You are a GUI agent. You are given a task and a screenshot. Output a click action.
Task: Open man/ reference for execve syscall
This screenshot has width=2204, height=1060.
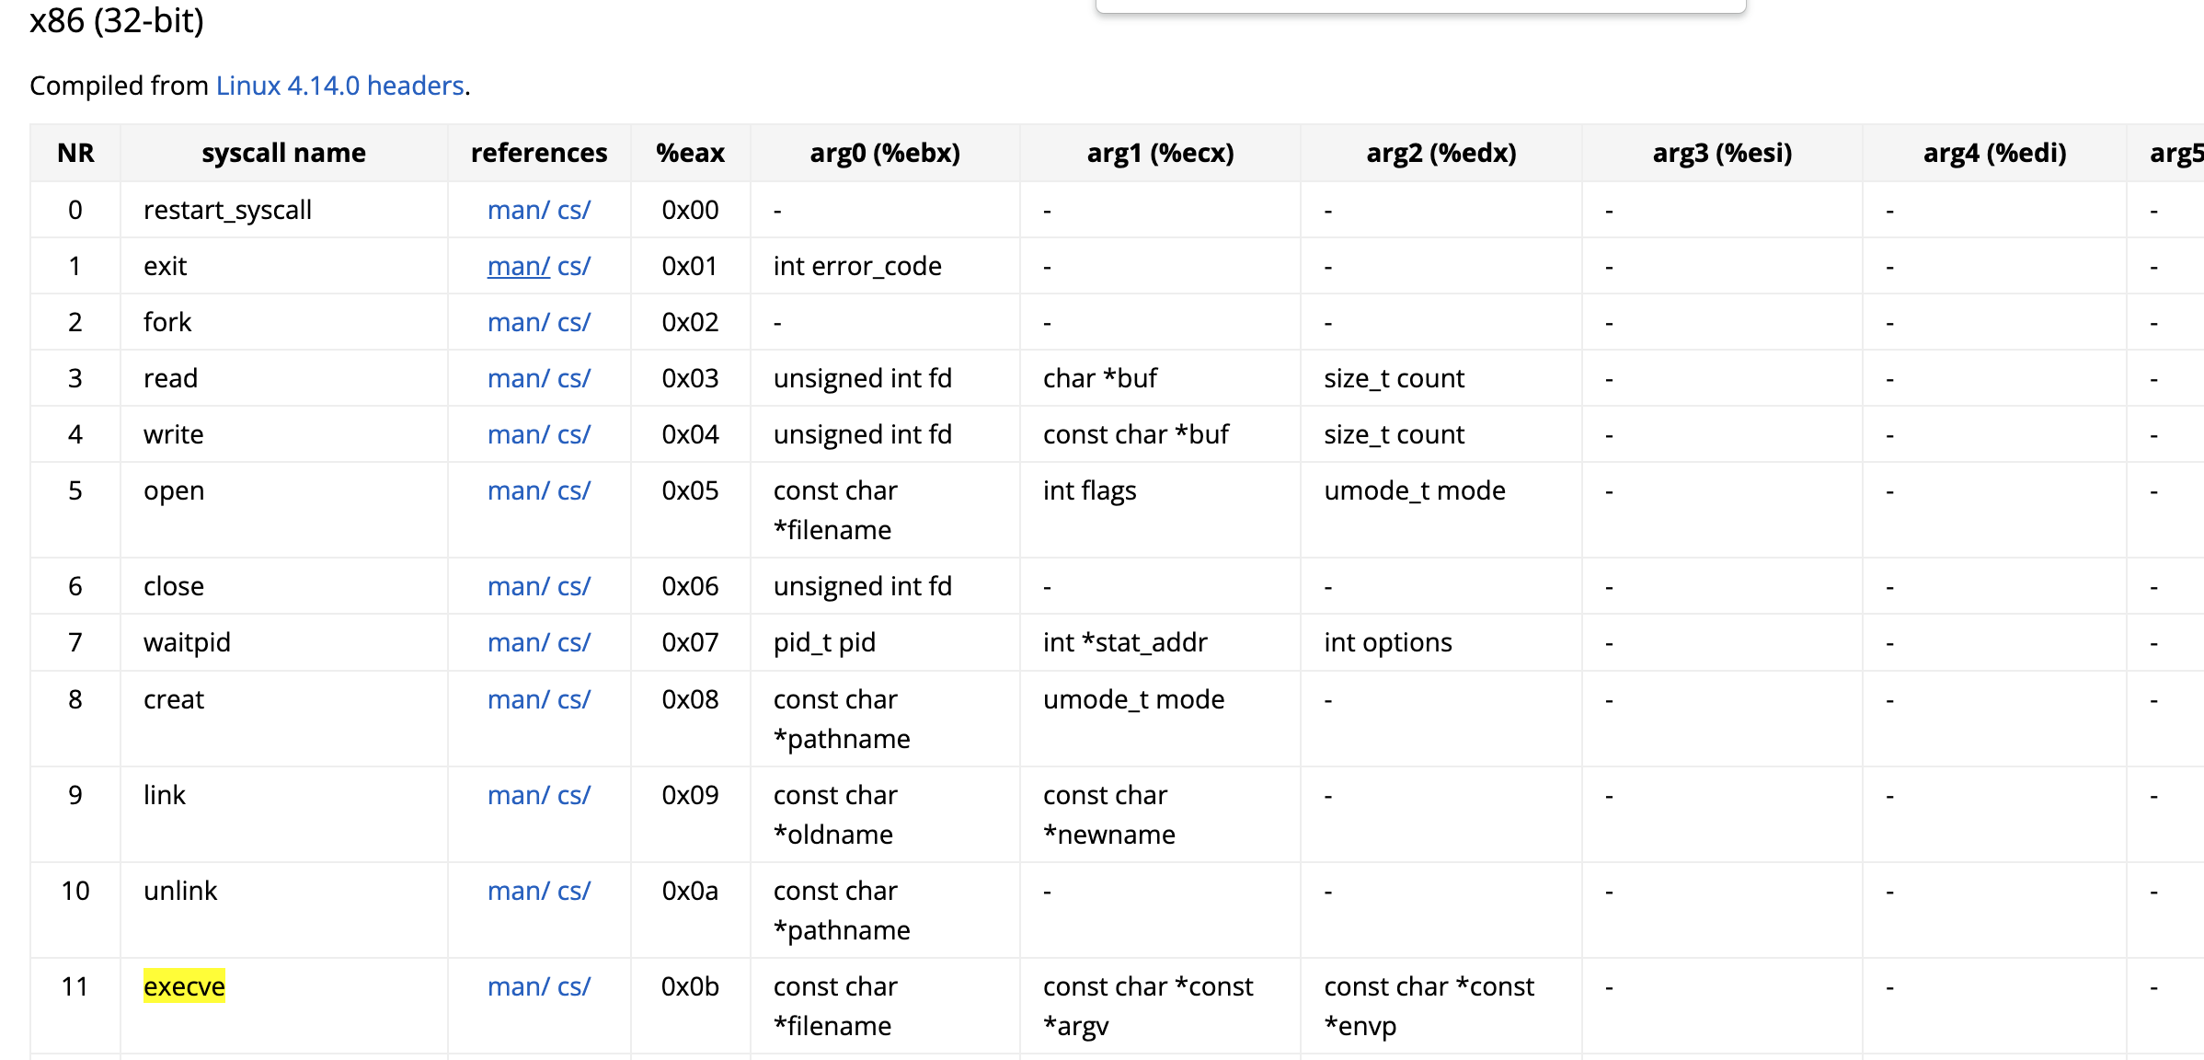coord(518,986)
